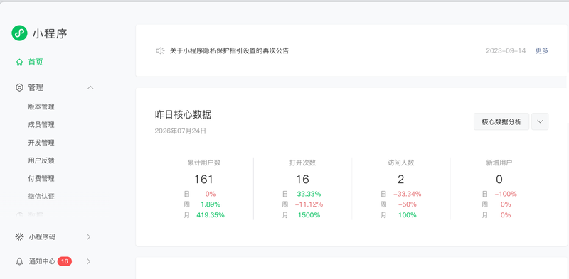Viewport: 569px width, 279px height.
Task: Click the 核心数据分析 button
Action: (x=501, y=121)
